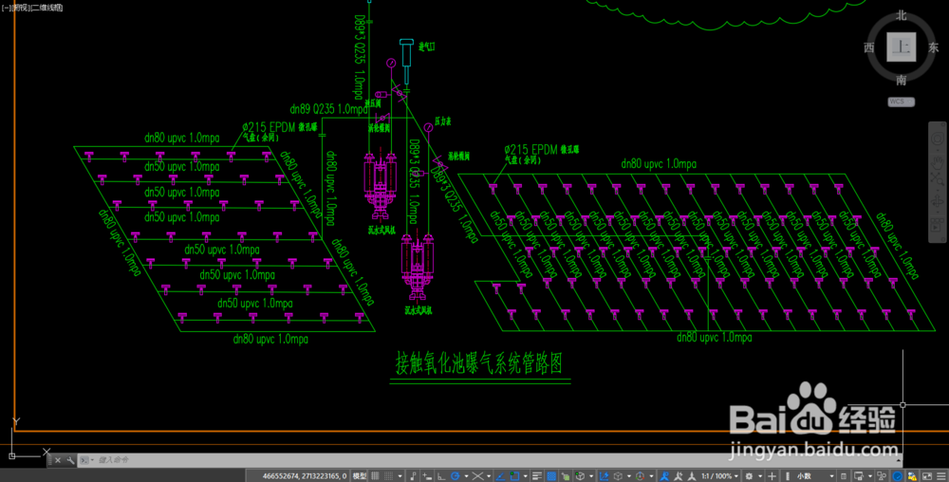Open WCS coordinate system dropdown
Screen dimensions: 949x482
[x=902, y=102]
